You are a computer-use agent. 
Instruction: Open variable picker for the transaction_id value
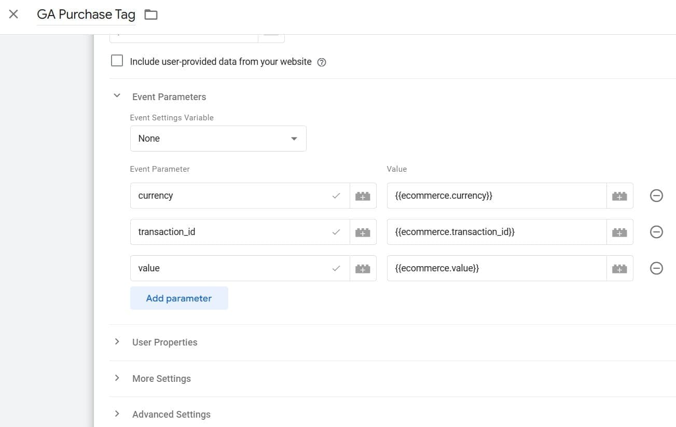point(619,232)
